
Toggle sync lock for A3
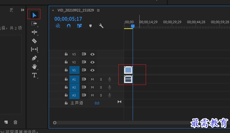[84, 95]
